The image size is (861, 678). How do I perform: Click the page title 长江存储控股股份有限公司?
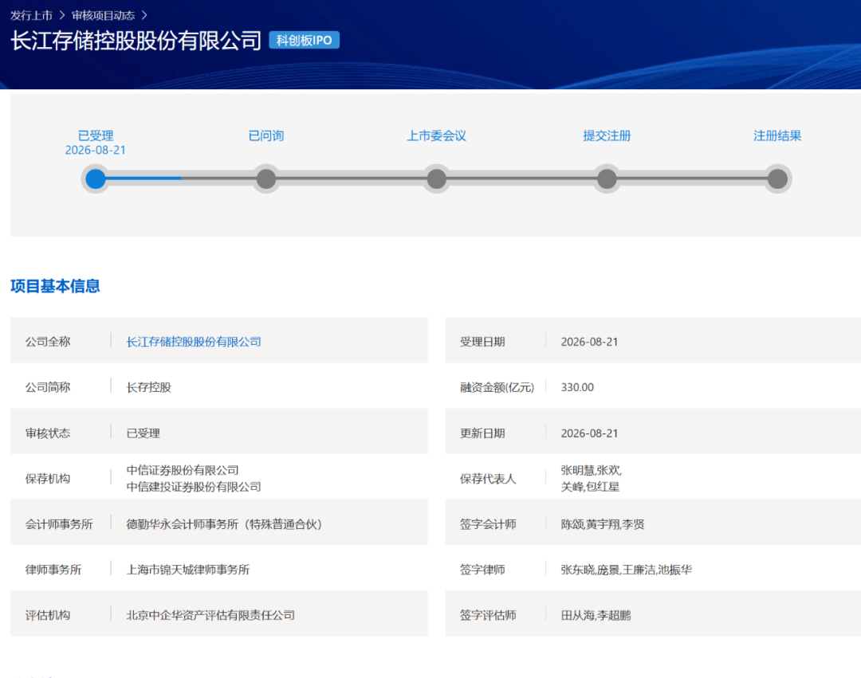click(x=136, y=41)
